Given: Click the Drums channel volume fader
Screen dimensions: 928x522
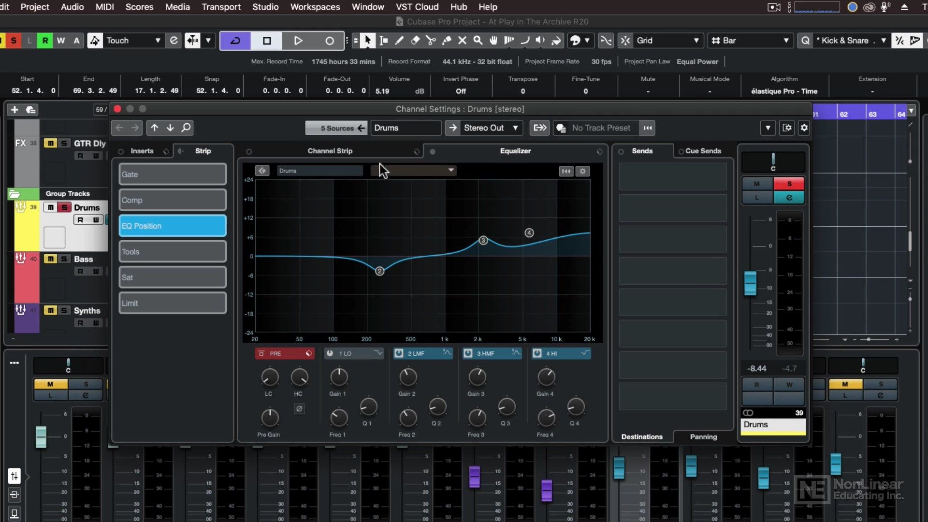Looking at the screenshot, I should [750, 283].
